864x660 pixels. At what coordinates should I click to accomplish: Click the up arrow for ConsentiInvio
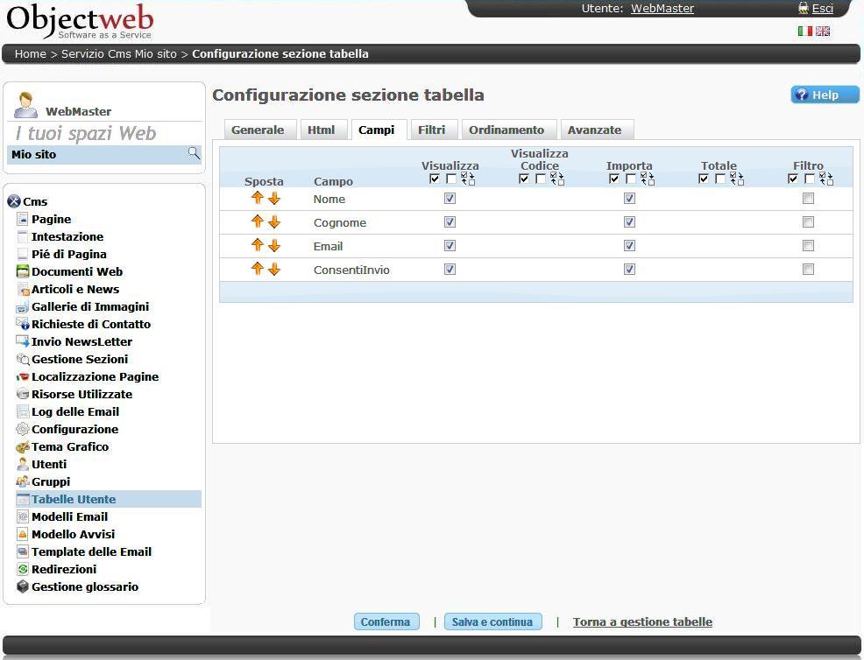pyautogui.click(x=257, y=270)
